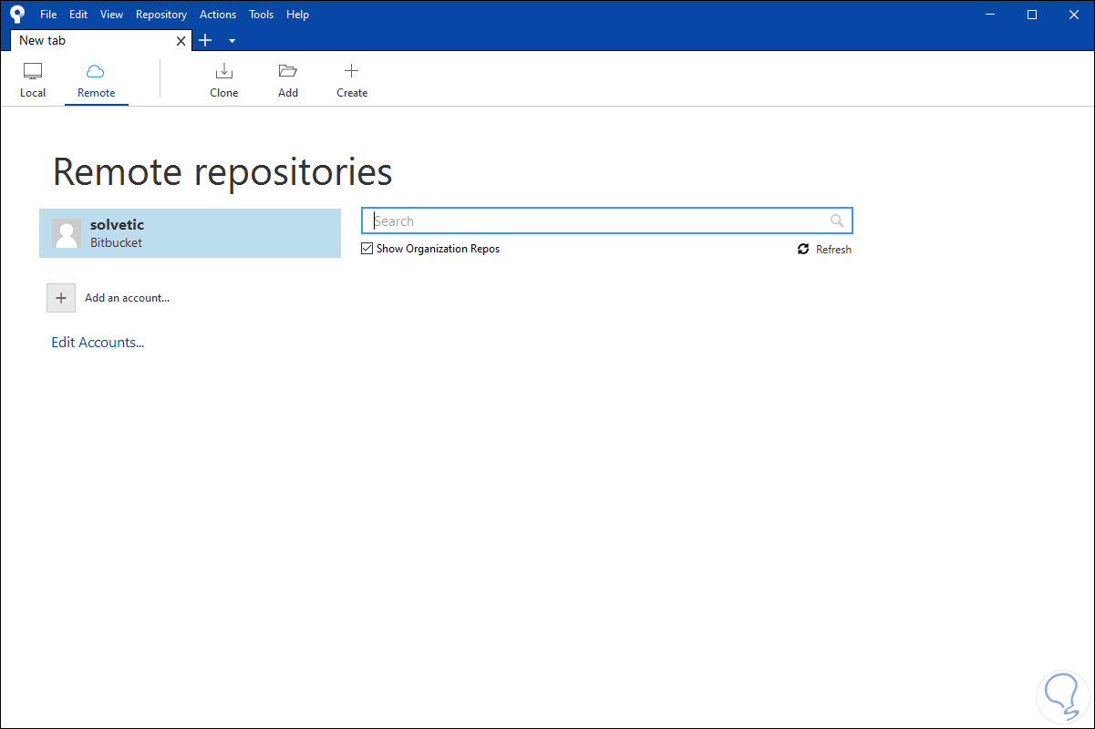Open the Tools menu
Image resolution: width=1095 pixels, height=729 pixels.
261,15
